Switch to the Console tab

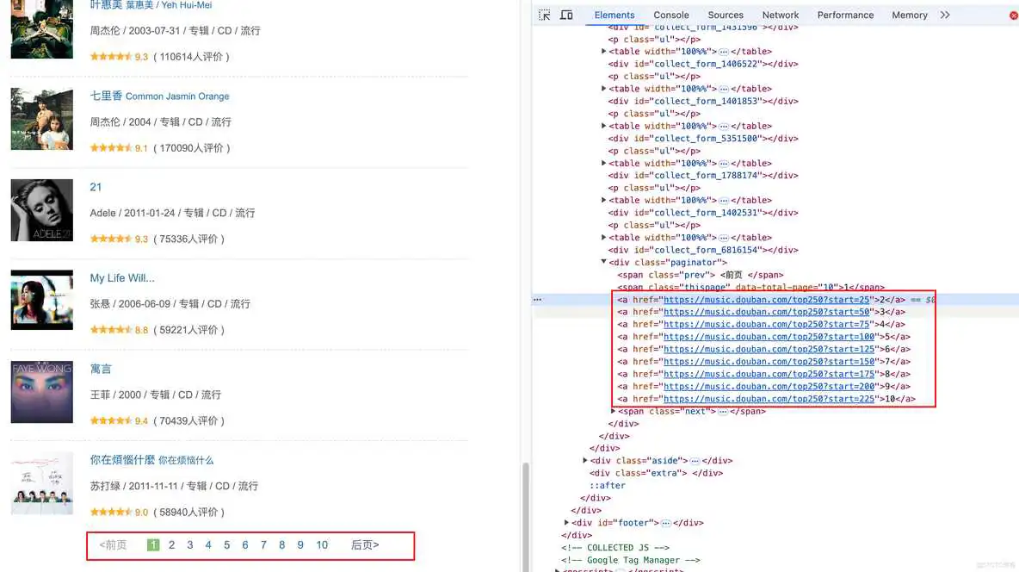pyautogui.click(x=670, y=15)
